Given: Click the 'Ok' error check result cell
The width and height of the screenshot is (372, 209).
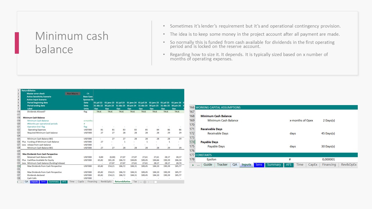Looking at the screenshot, I should pos(88,93).
